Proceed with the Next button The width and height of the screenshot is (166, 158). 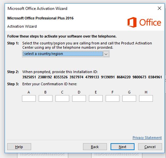coord(122,147)
